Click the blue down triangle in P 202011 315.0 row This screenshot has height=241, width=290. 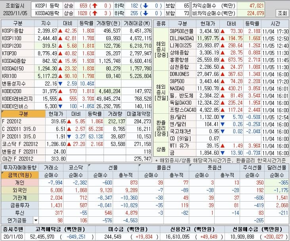(69, 137)
